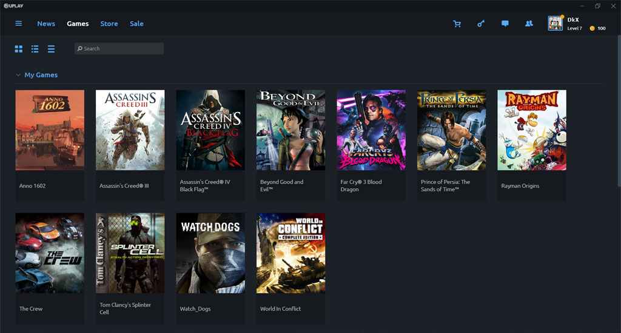621x333 pixels.
Task: Switch to compact list view
Action: [x=52, y=48]
